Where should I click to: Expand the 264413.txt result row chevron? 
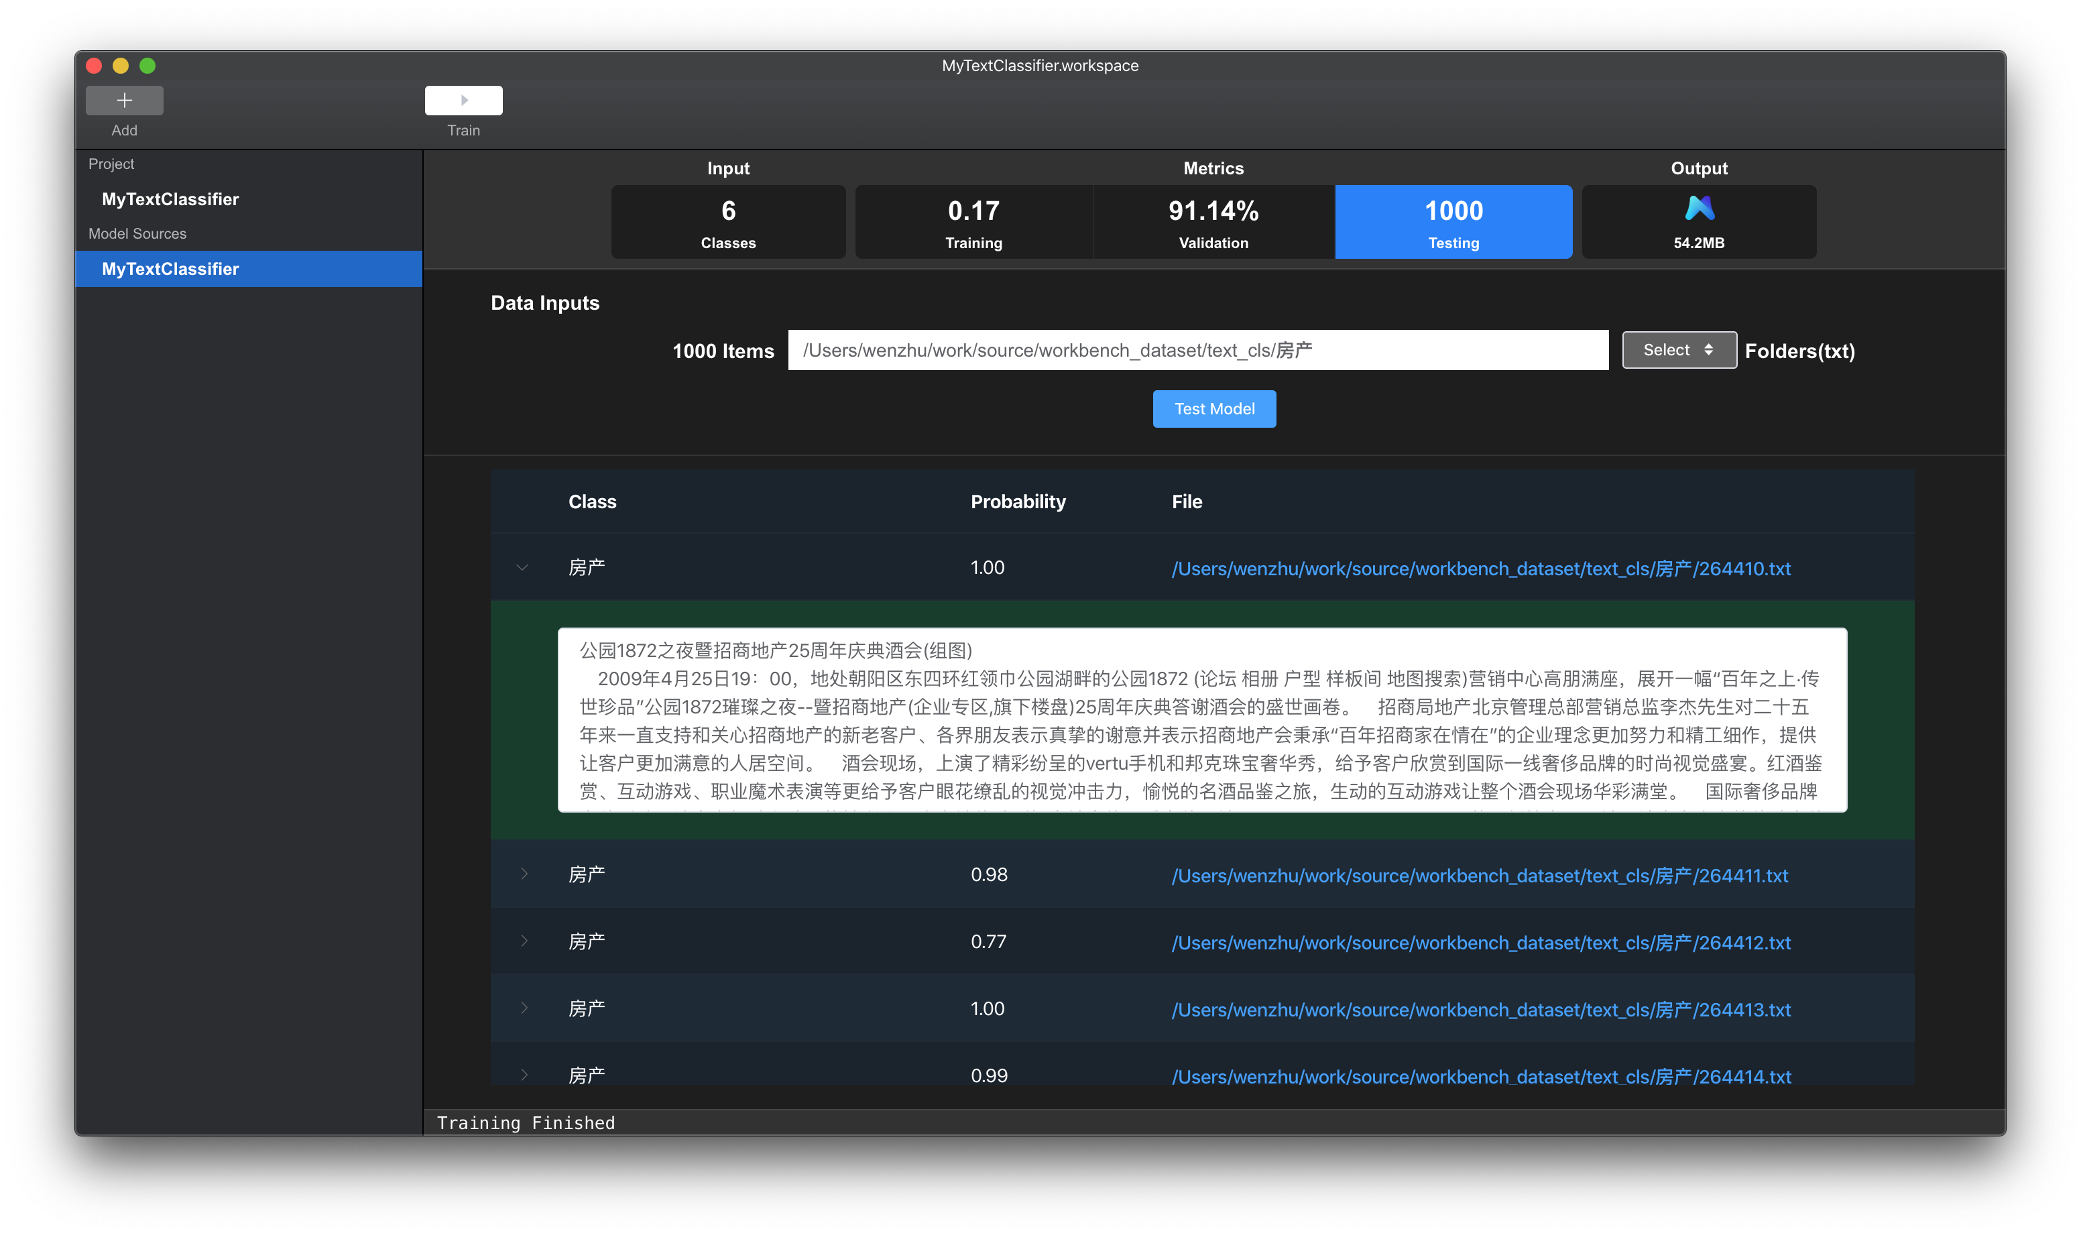(524, 1008)
